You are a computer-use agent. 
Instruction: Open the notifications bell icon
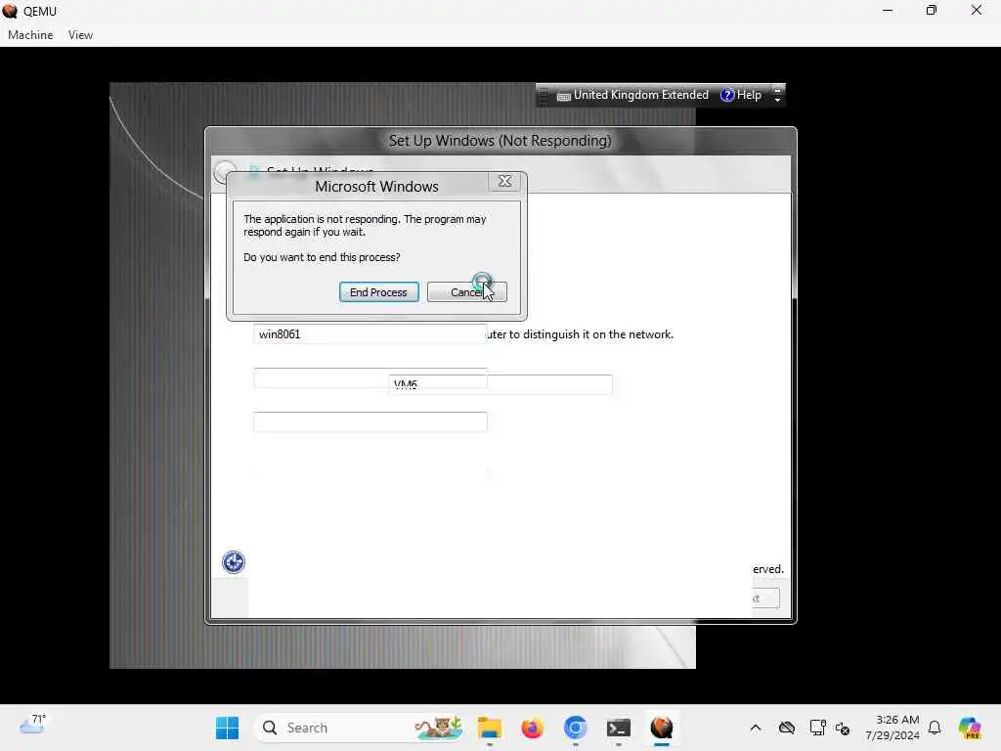point(935,728)
